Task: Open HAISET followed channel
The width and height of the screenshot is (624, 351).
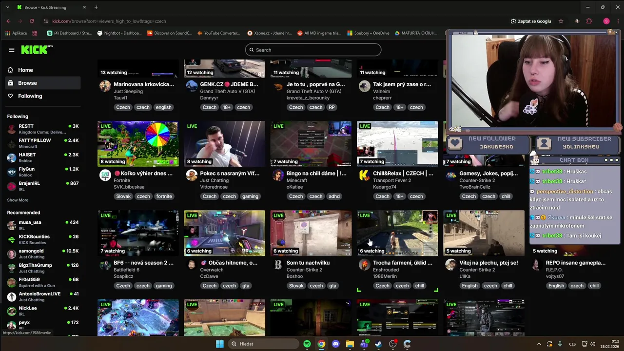Action: coord(43,157)
